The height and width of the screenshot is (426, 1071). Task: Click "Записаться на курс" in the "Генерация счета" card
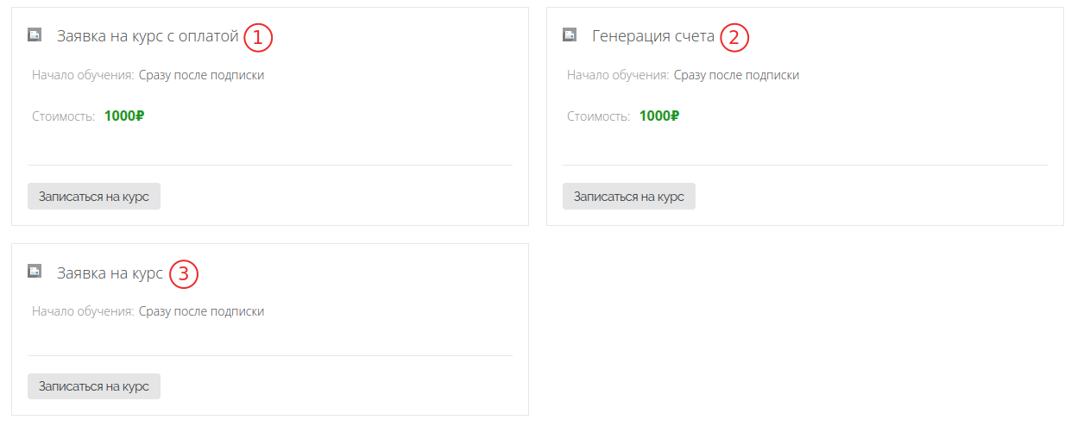coord(629,196)
